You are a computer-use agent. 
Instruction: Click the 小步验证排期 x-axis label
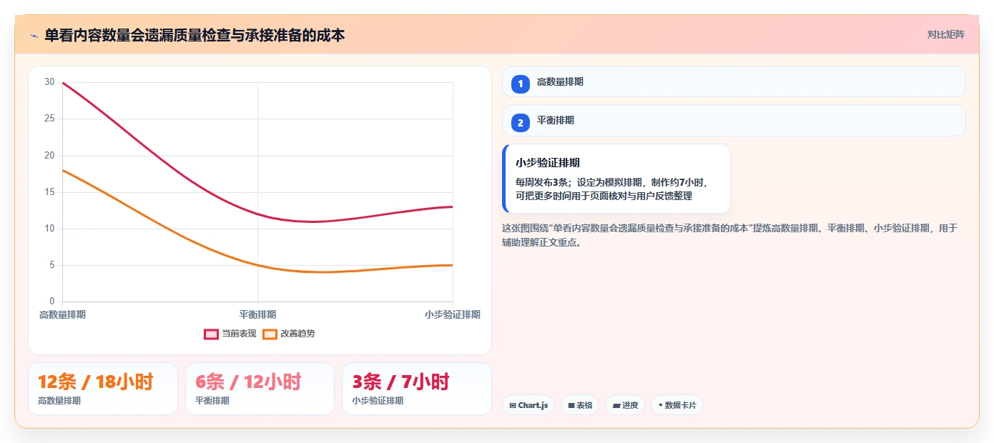pyautogui.click(x=453, y=314)
